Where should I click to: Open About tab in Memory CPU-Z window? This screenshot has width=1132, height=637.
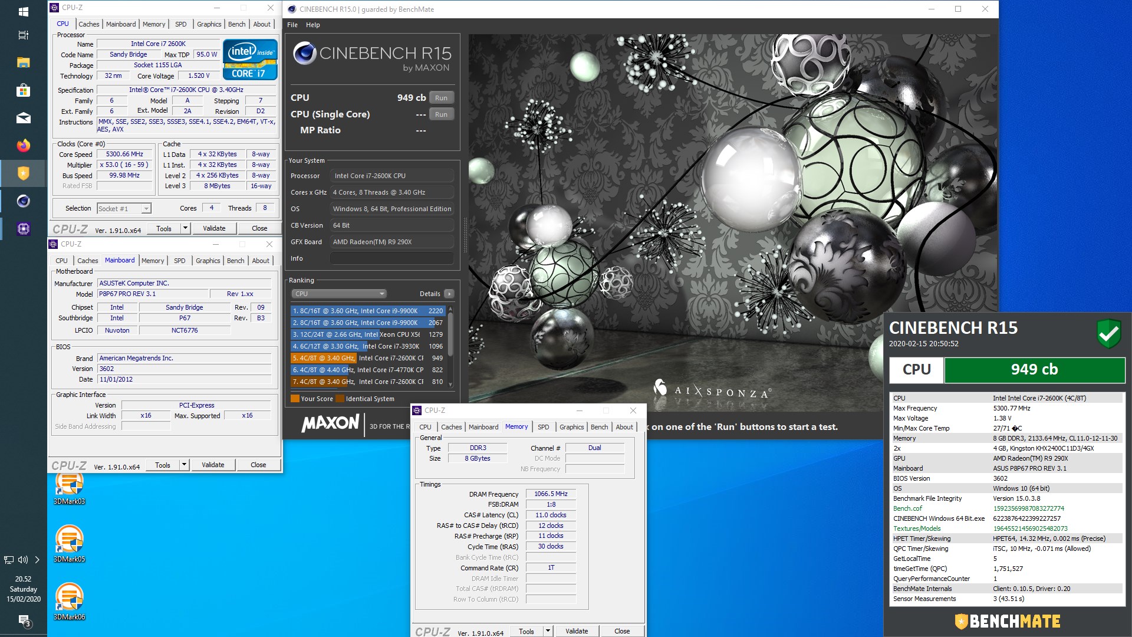click(x=624, y=427)
